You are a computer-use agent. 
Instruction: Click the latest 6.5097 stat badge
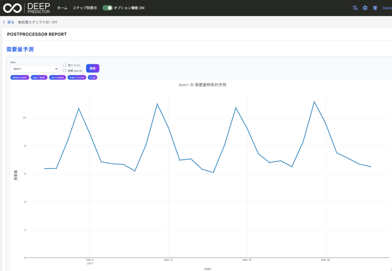click(20, 77)
